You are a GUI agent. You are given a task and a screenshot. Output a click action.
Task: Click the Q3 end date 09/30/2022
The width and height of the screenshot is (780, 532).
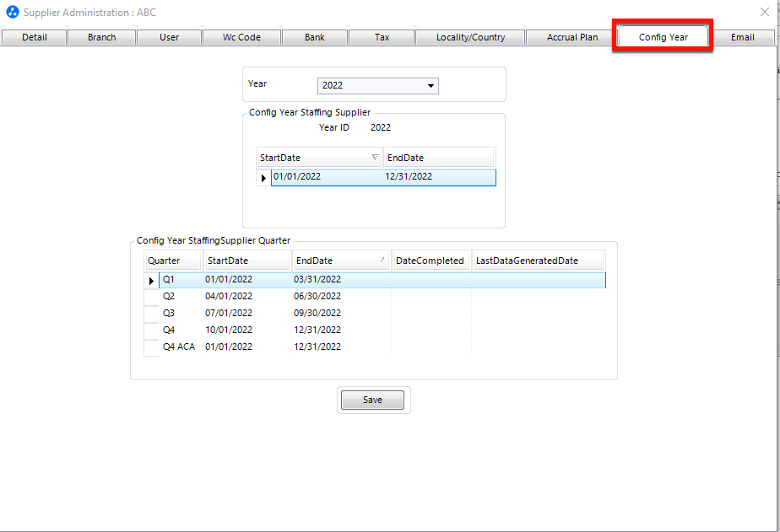coord(317,314)
